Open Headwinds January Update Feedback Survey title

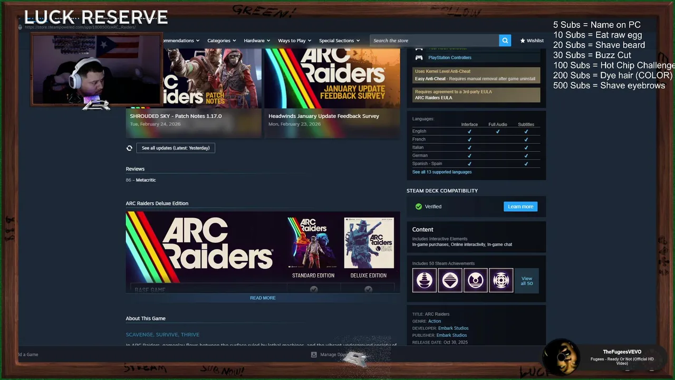click(x=324, y=116)
